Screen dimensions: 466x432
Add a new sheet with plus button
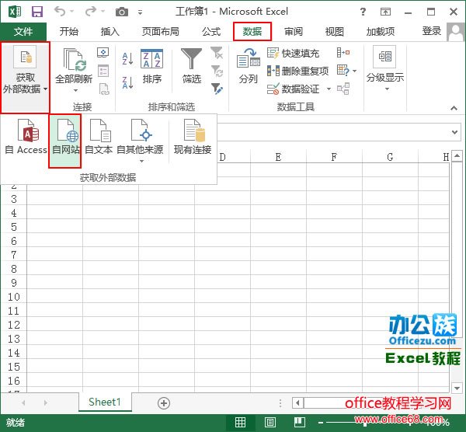164,403
